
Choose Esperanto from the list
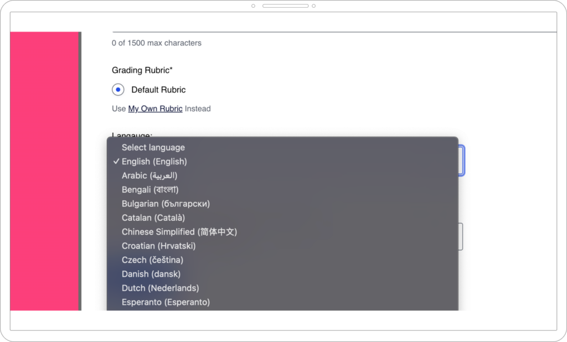pyautogui.click(x=166, y=302)
